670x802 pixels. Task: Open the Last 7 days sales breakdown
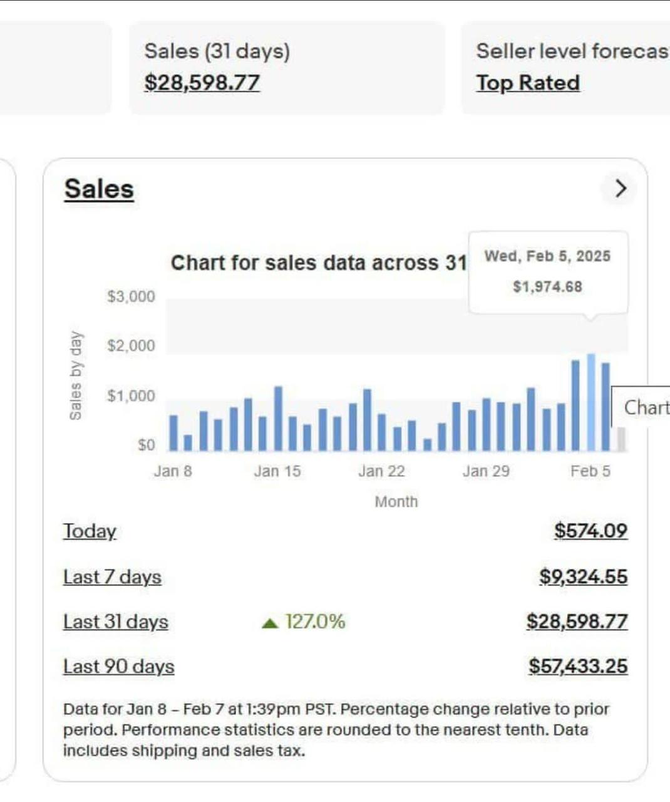point(112,577)
